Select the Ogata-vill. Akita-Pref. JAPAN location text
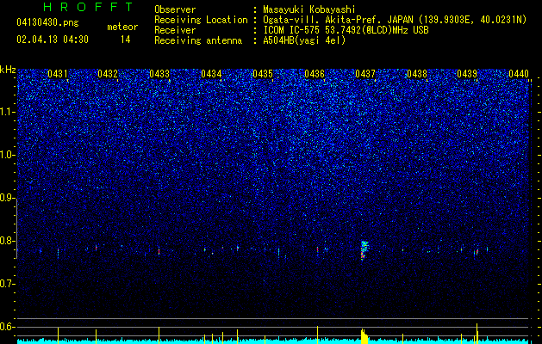Screen dimensions: 542x344 (x=395, y=20)
